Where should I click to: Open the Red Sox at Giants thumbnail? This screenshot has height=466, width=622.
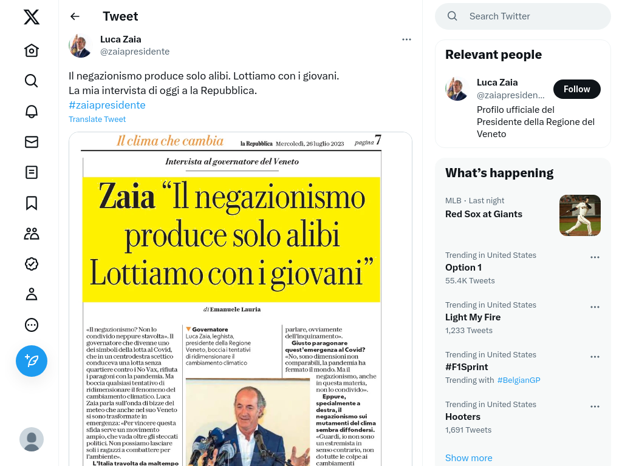tap(580, 215)
